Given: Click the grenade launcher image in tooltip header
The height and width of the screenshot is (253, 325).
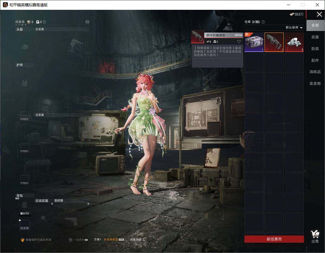Looking at the screenshot, I should pos(198,37).
